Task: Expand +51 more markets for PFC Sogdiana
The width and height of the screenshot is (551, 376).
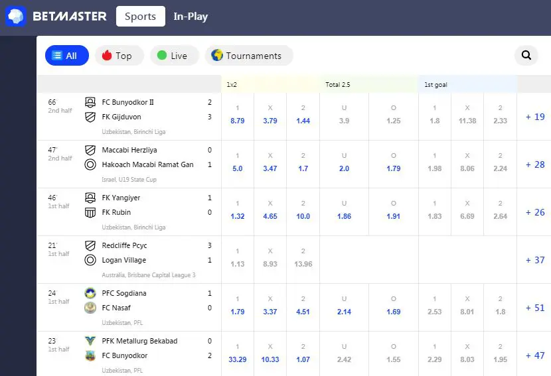Action: 535,308
